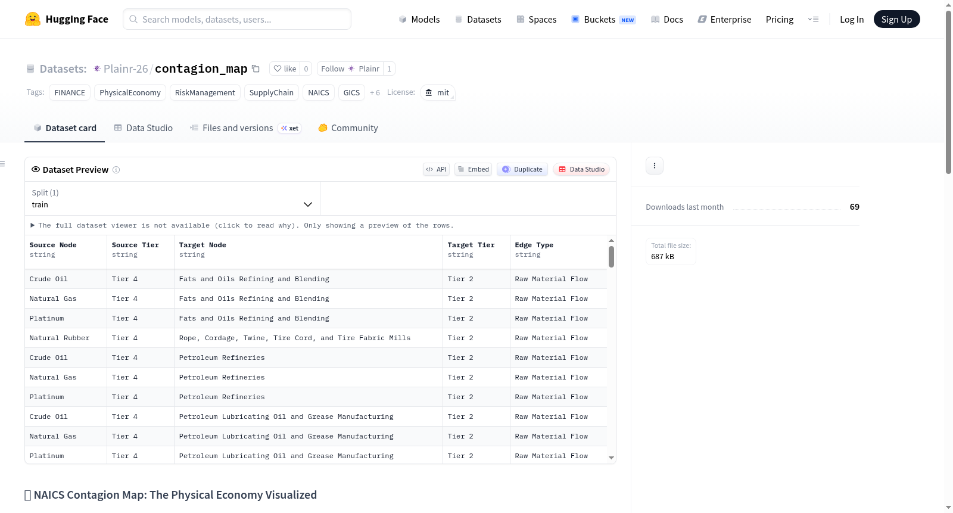The image size is (953, 513).
Task: Select the PhysicalEconomy tag
Action: (130, 92)
